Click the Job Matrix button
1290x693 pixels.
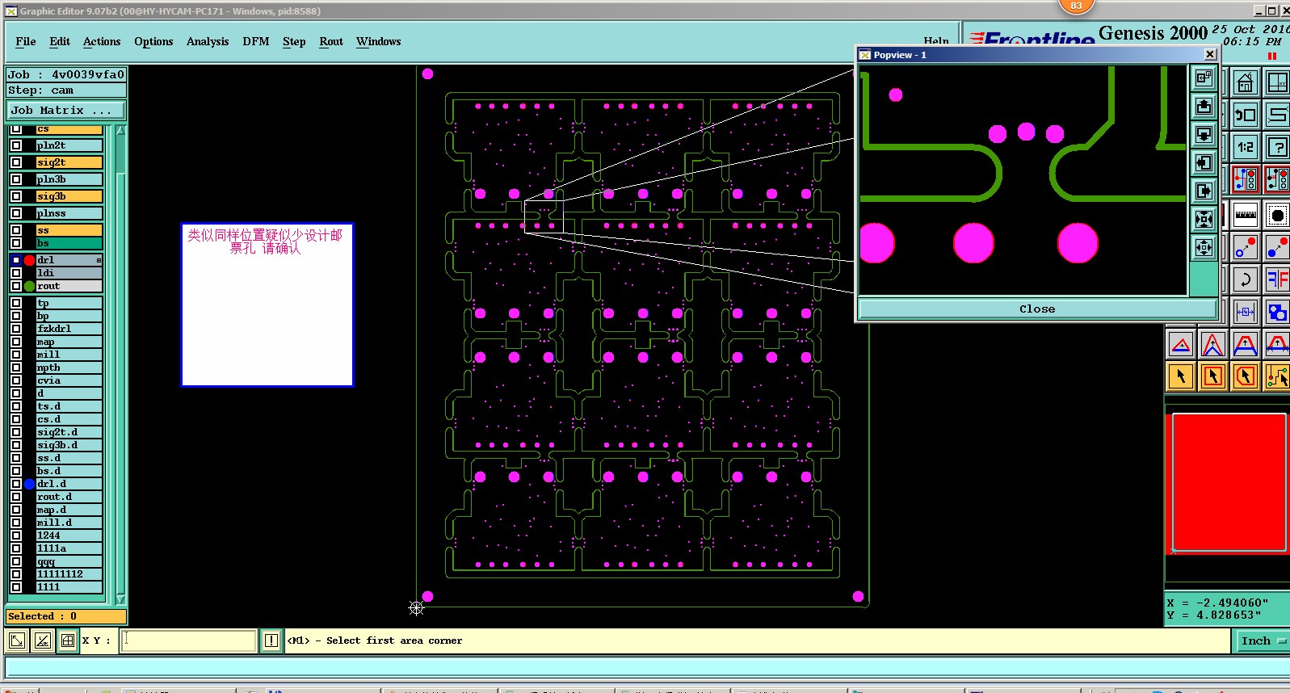point(67,110)
